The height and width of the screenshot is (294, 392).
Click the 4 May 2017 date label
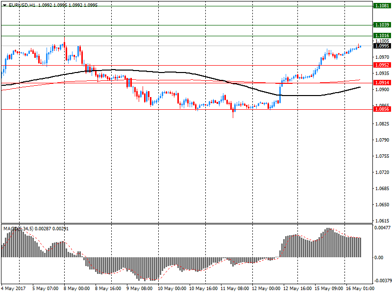click(14, 288)
